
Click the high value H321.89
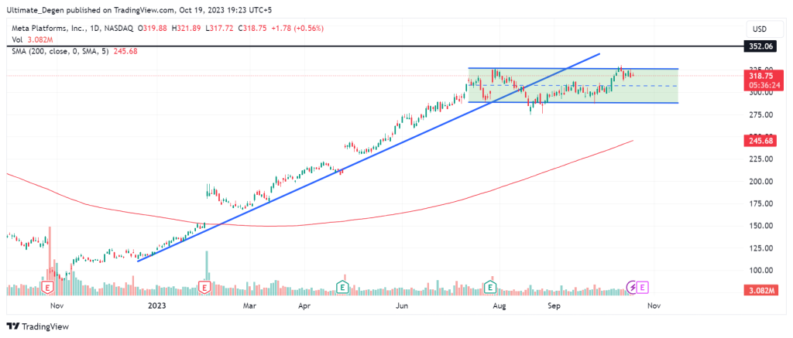click(187, 29)
